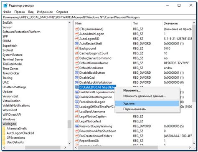Click the andsu value of DefaultUserName
The height and width of the screenshot is (152, 198).
point(168,68)
